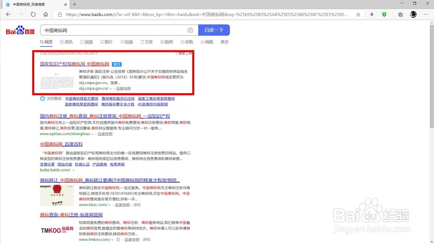Open the collections icon in the toolbar
The height and width of the screenshot is (244, 434).
point(400,15)
